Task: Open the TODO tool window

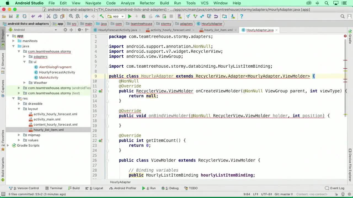Action: (191, 188)
